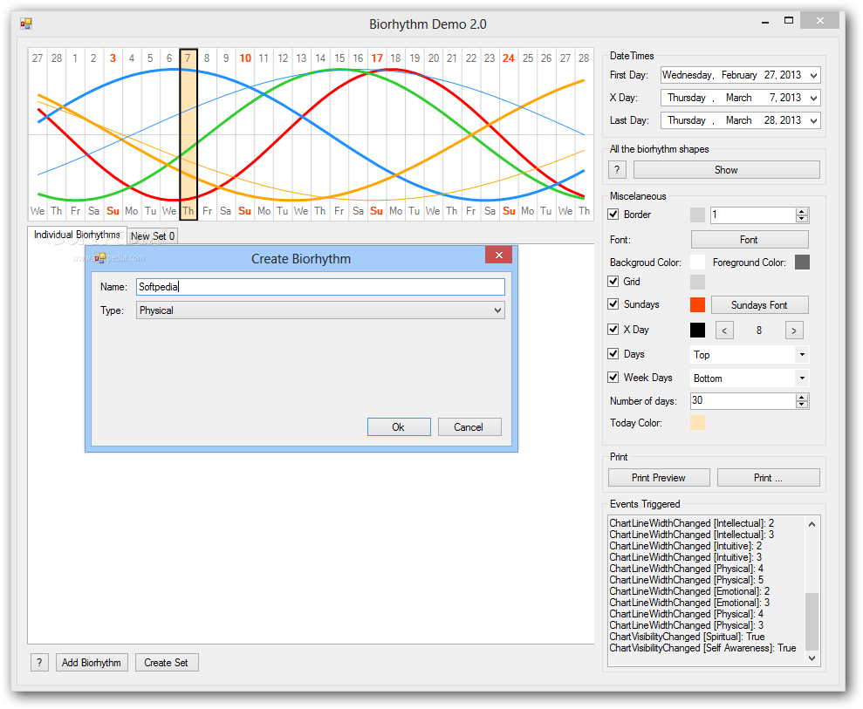This screenshot has height=709, width=863.
Task: Maximize the Biorhythm Demo window
Action: pyautogui.click(x=789, y=21)
